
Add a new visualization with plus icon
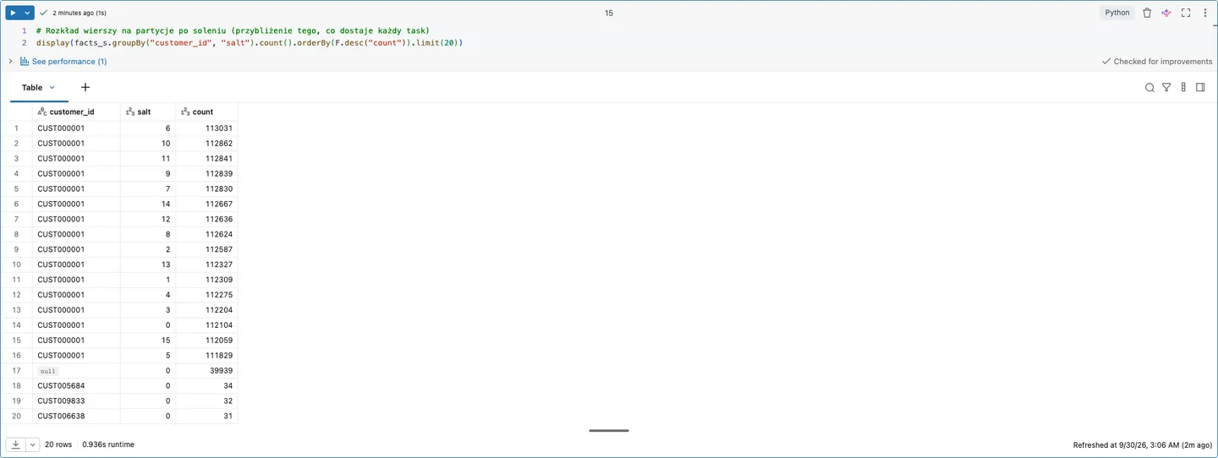tap(85, 87)
